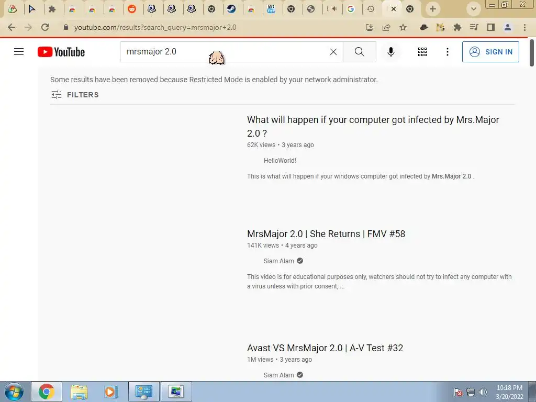
Task: Open Chrome extensions puzzle menu
Action: coord(457,27)
